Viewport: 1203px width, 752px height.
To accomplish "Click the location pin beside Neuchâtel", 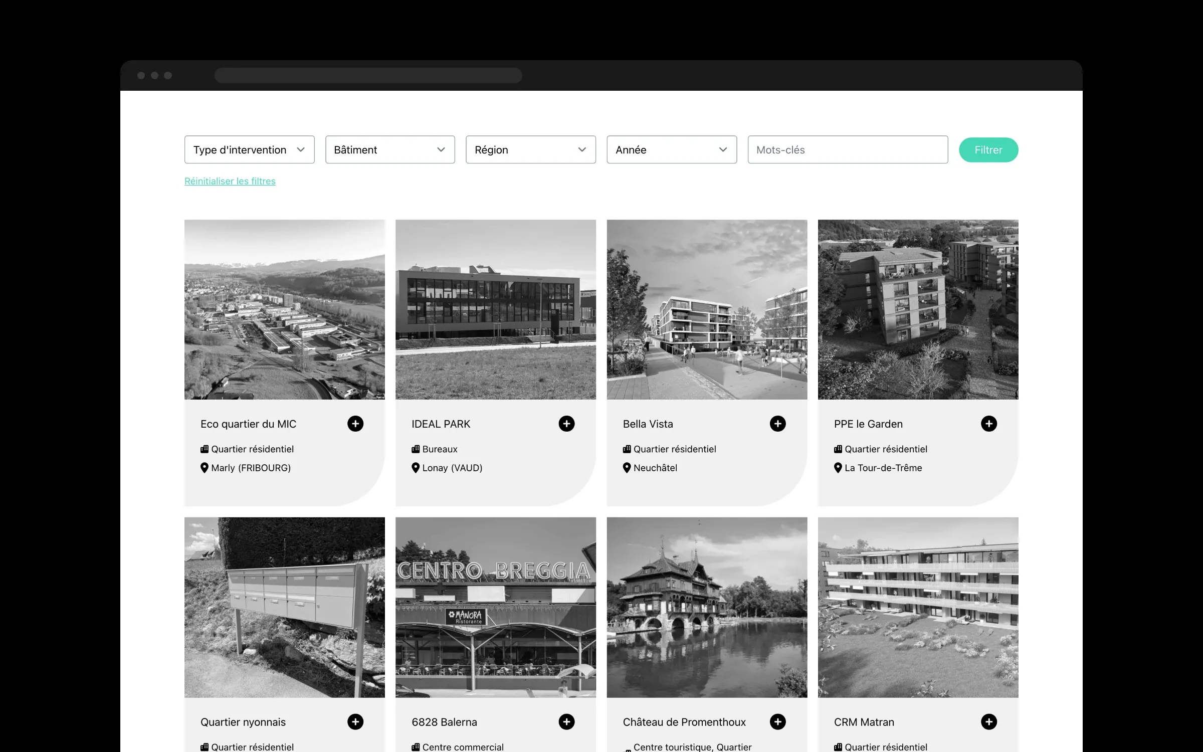I will pos(627,468).
